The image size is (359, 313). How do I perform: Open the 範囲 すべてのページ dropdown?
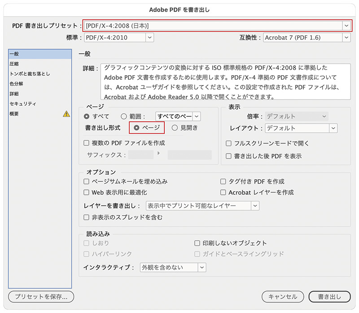178,116
